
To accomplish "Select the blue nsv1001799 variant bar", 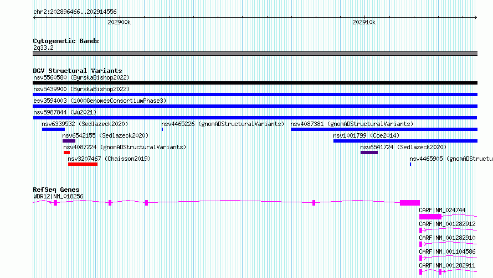I will tap(405, 141).
